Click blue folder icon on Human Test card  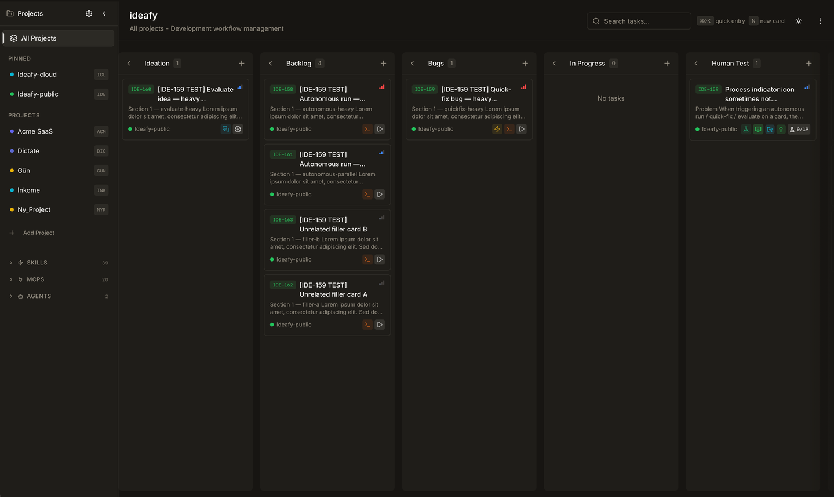pos(770,129)
